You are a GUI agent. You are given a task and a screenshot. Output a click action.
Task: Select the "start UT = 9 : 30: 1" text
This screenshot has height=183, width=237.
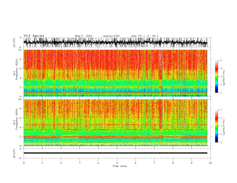(145, 36)
